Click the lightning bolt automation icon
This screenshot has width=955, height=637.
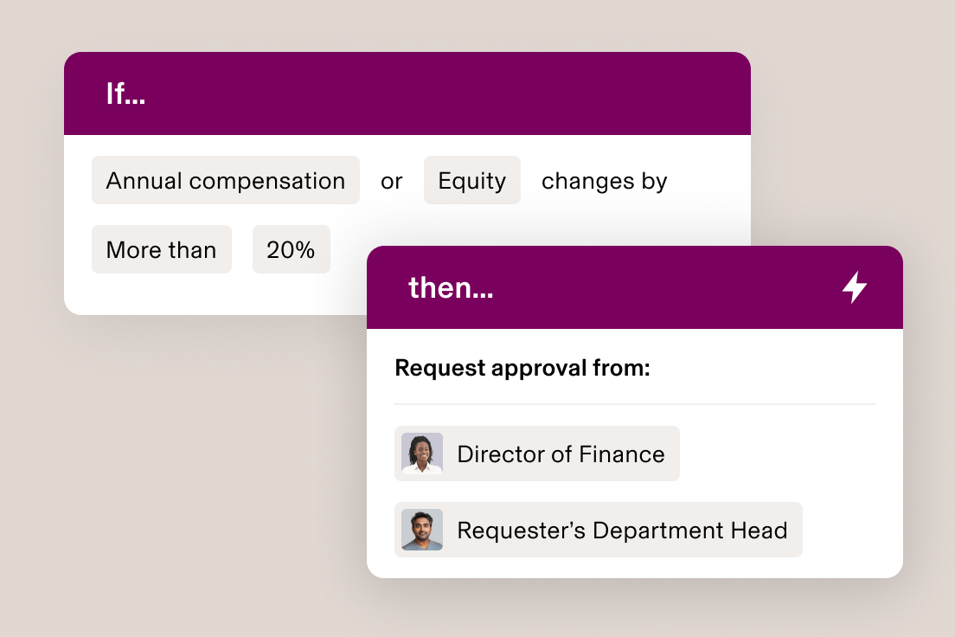tap(855, 287)
